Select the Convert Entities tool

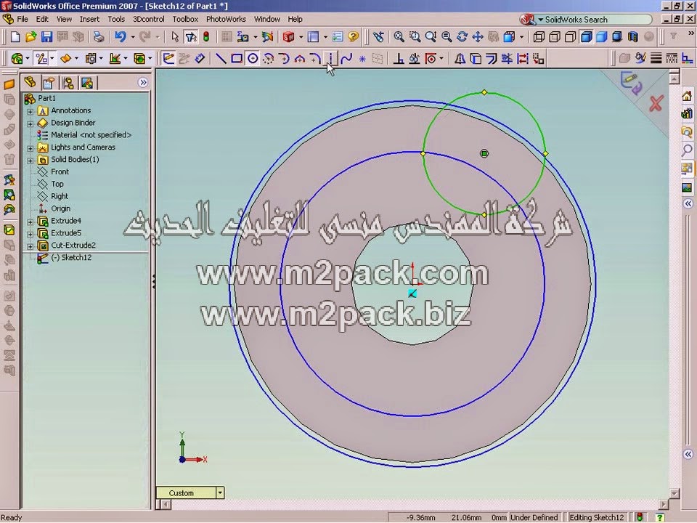click(x=476, y=59)
